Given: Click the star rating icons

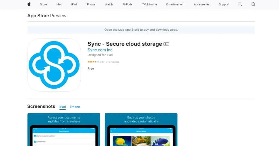Looking at the screenshot, I should (93, 62).
